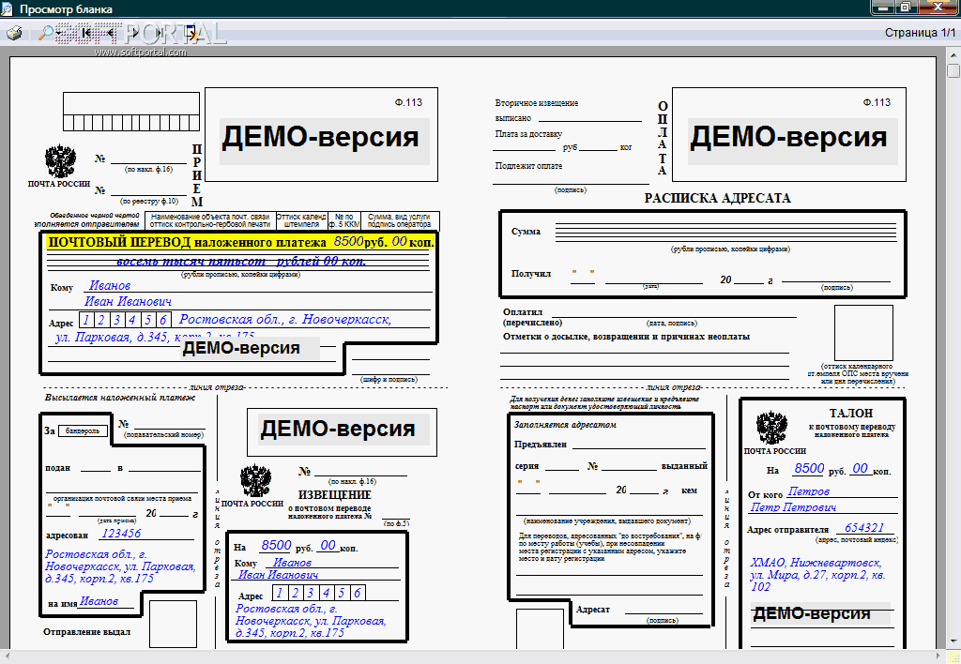Click the vertical scrollbar thumb
Screen dimensions: 961x664
click(953, 69)
